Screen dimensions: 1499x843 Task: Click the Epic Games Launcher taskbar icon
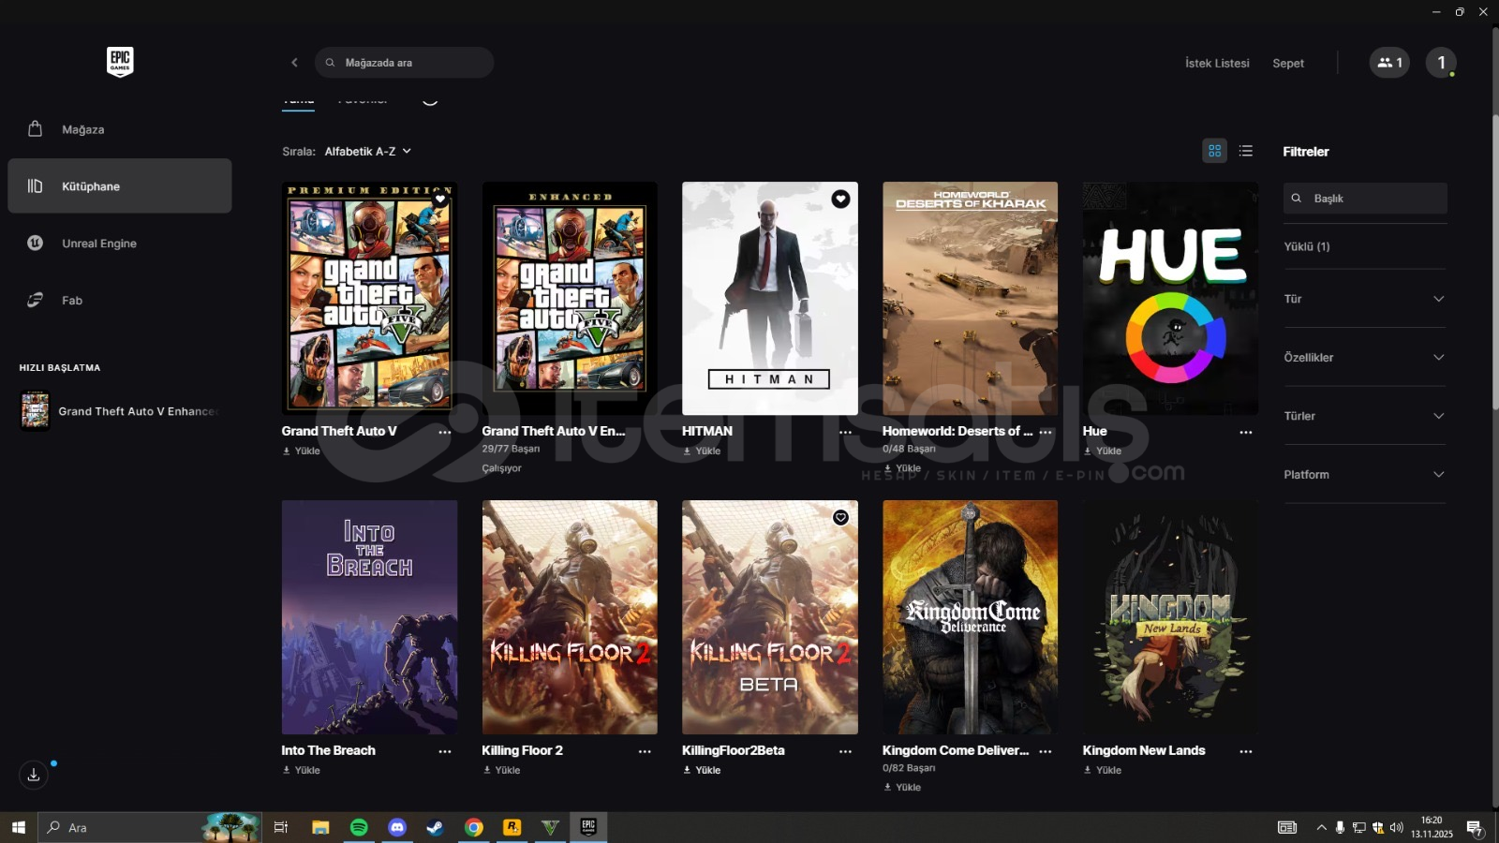pyautogui.click(x=588, y=827)
